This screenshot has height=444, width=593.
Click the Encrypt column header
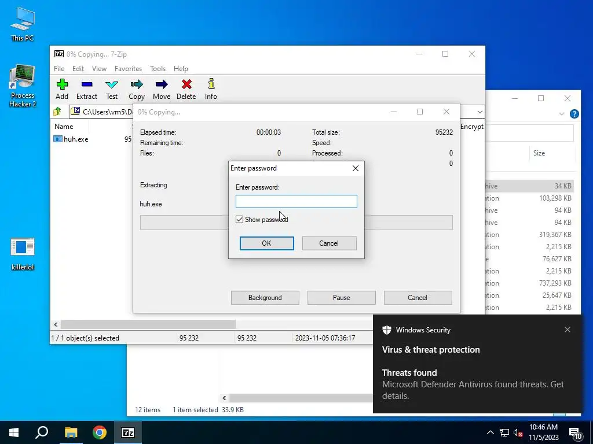(471, 127)
